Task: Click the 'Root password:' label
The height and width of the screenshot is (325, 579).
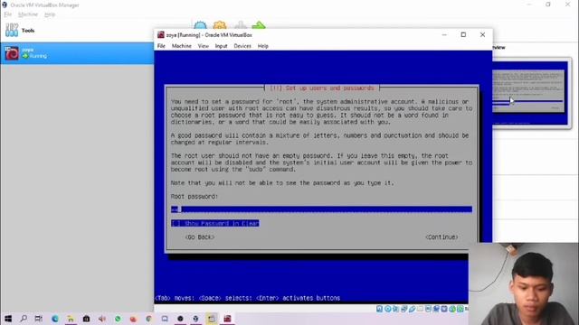Action: pyautogui.click(x=195, y=197)
